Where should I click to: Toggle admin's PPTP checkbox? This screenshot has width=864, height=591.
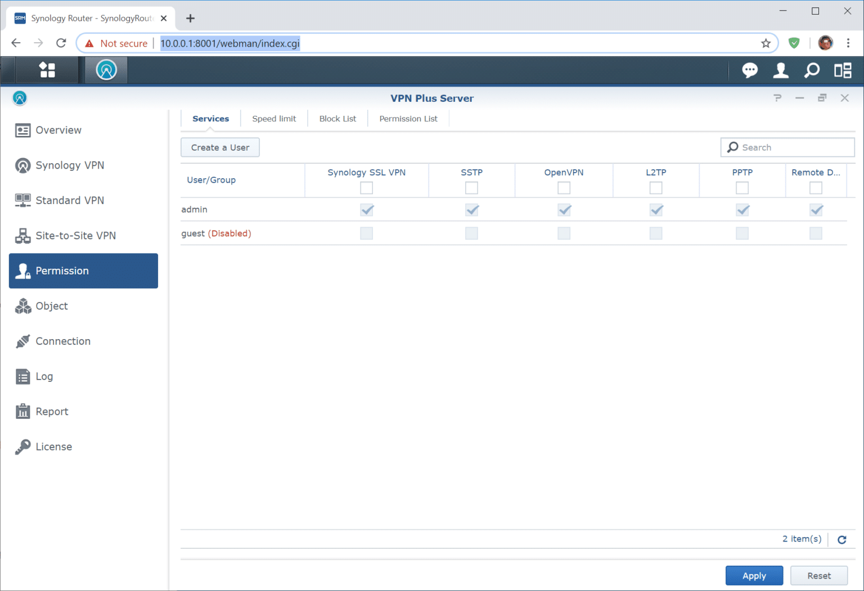742,210
